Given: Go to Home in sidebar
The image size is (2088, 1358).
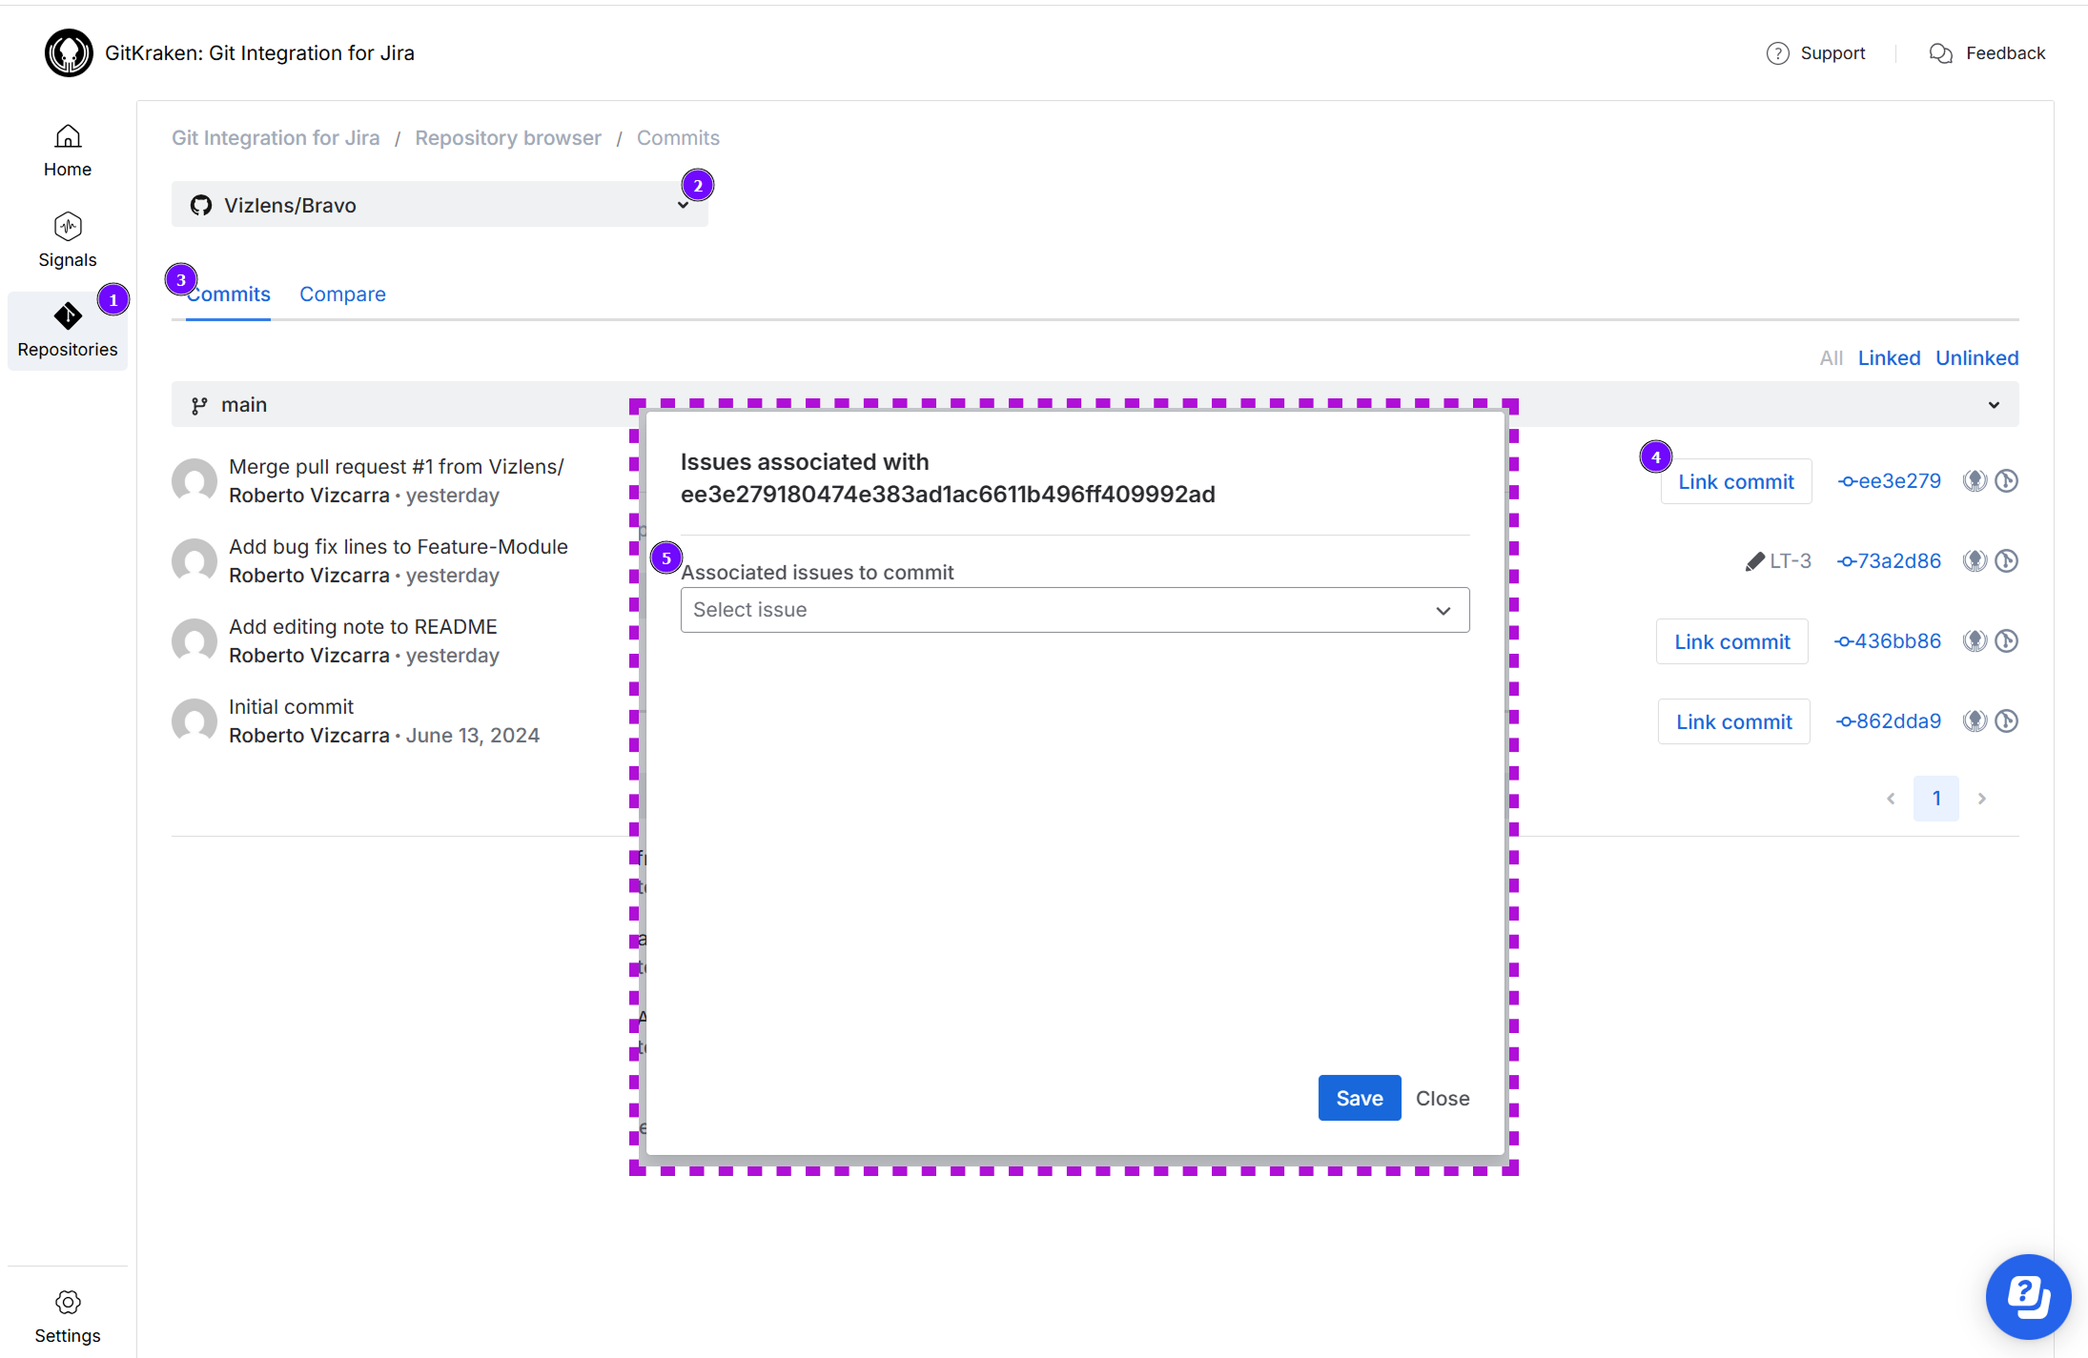Looking at the screenshot, I should pyautogui.click(x=67, y=151).
